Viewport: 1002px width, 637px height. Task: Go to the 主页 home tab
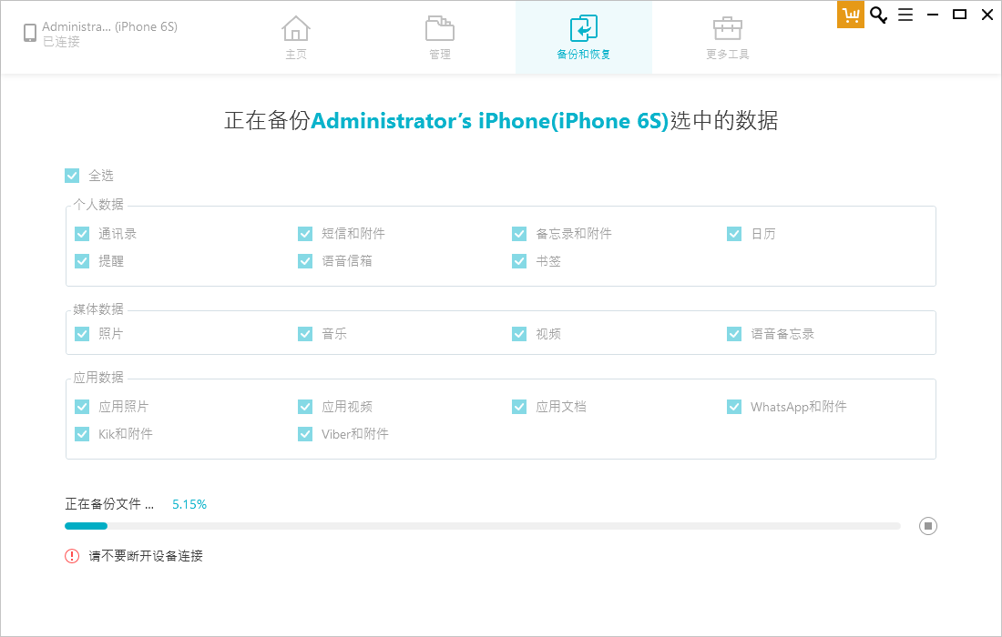click(296, 37)
